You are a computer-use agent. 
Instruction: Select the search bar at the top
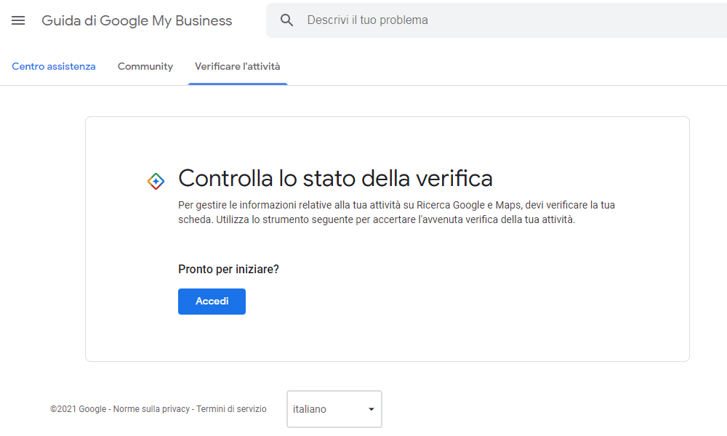[473, 20]
